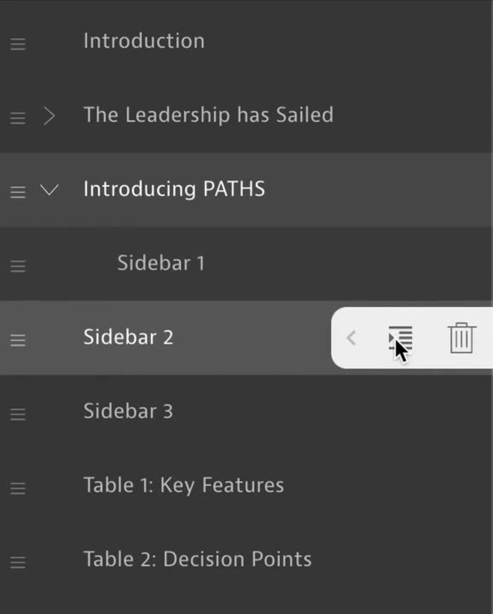The height and width of the screenshot is (614, 493).
Task: Open The Leadership has Sailed entry
Action: (208, 115)
